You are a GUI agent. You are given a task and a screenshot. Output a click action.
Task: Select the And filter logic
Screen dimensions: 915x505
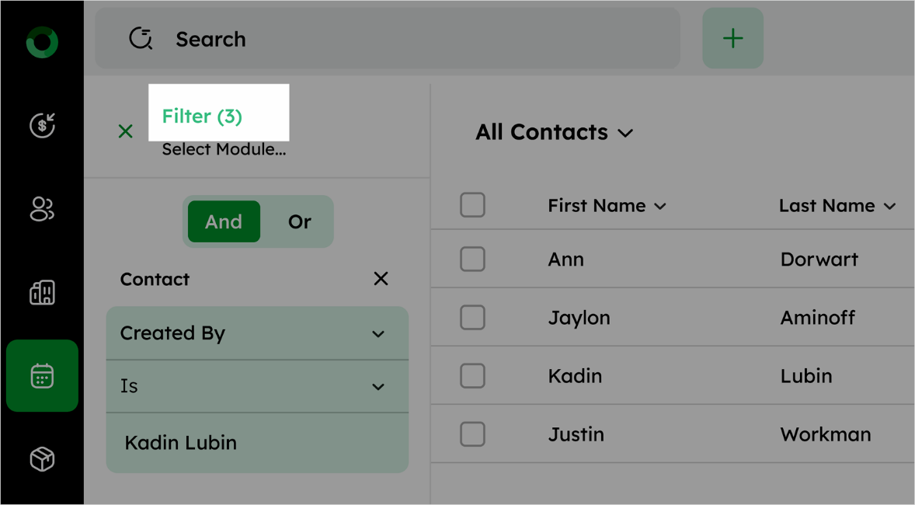coord(224,222)
